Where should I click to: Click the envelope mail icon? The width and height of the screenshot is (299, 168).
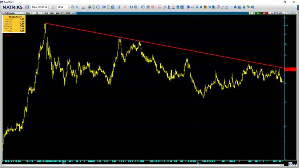(239, 7)
